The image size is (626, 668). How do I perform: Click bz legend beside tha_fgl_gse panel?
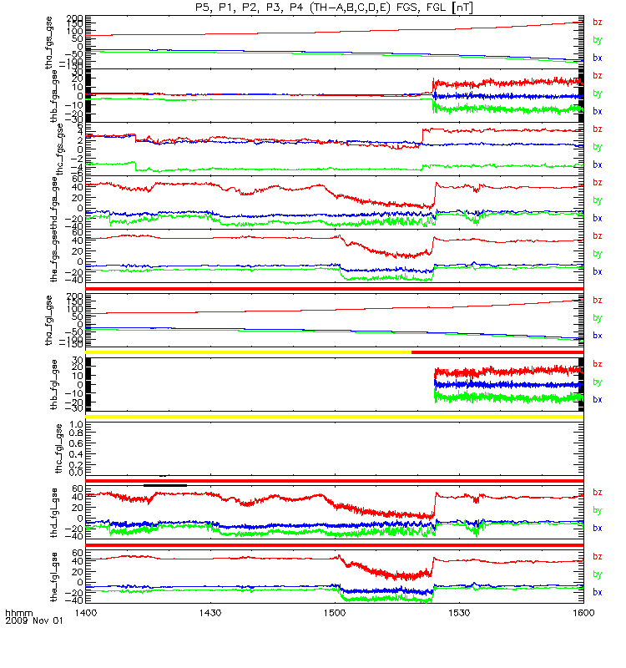pyautogui.click(x=598, y=301)
